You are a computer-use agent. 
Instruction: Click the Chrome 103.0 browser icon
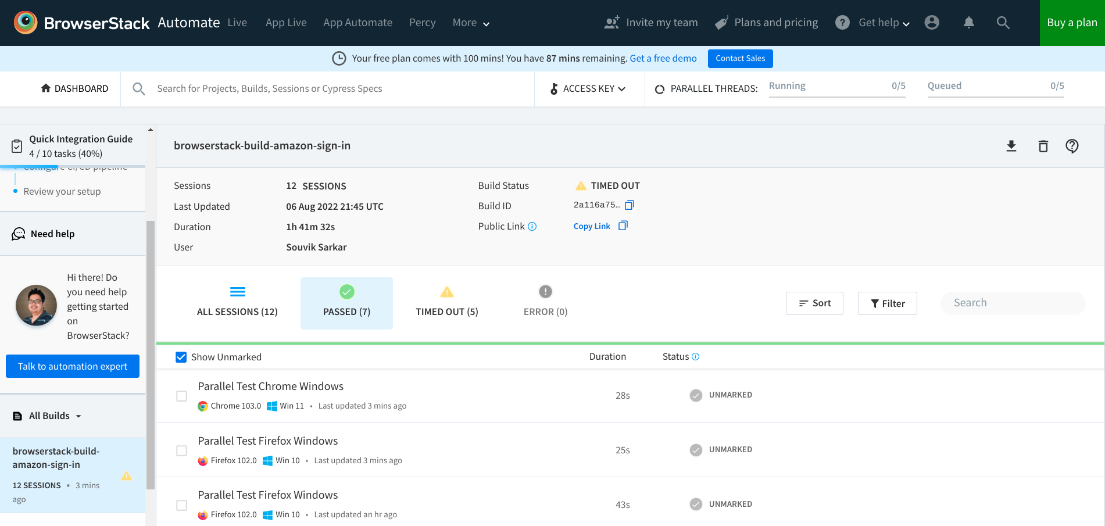click(x=203, y=406)
